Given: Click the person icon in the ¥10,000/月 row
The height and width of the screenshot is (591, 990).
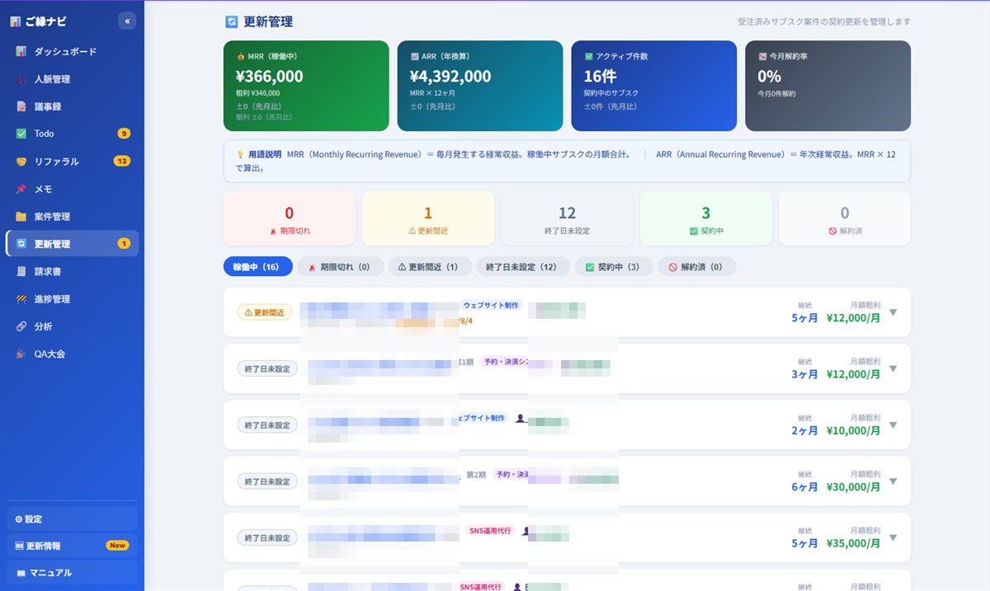Looking at the screenshot, I should 521,419.
